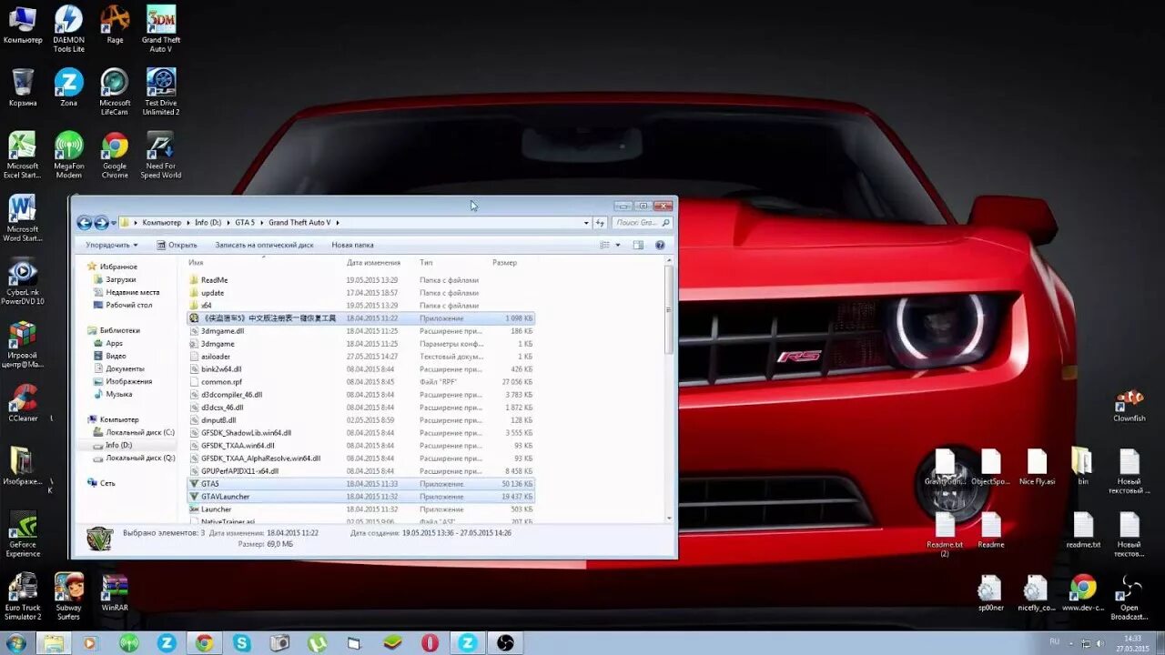Go back in Explorer navigation
The image size is (1165, 655).
85,223
